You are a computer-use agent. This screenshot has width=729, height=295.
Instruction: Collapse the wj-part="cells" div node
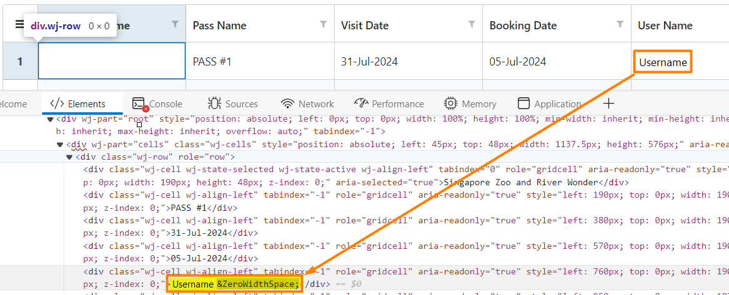pyautogui.click(x=60, y=145)
